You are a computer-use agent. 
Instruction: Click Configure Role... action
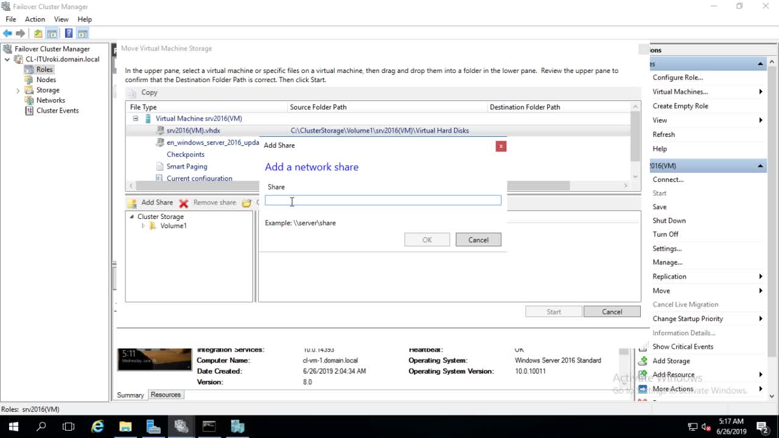[677, 77]
